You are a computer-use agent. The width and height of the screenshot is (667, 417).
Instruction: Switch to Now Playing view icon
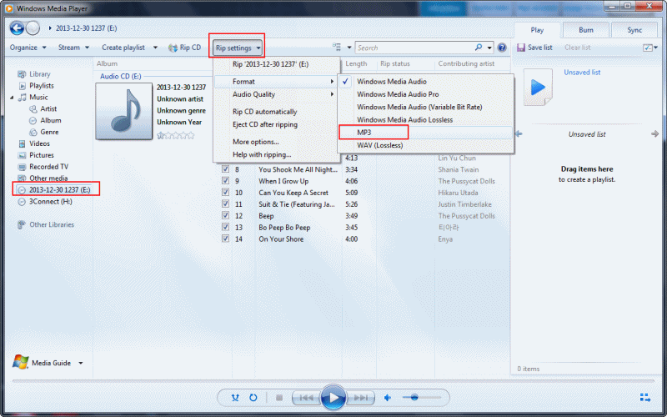(645, 398)
